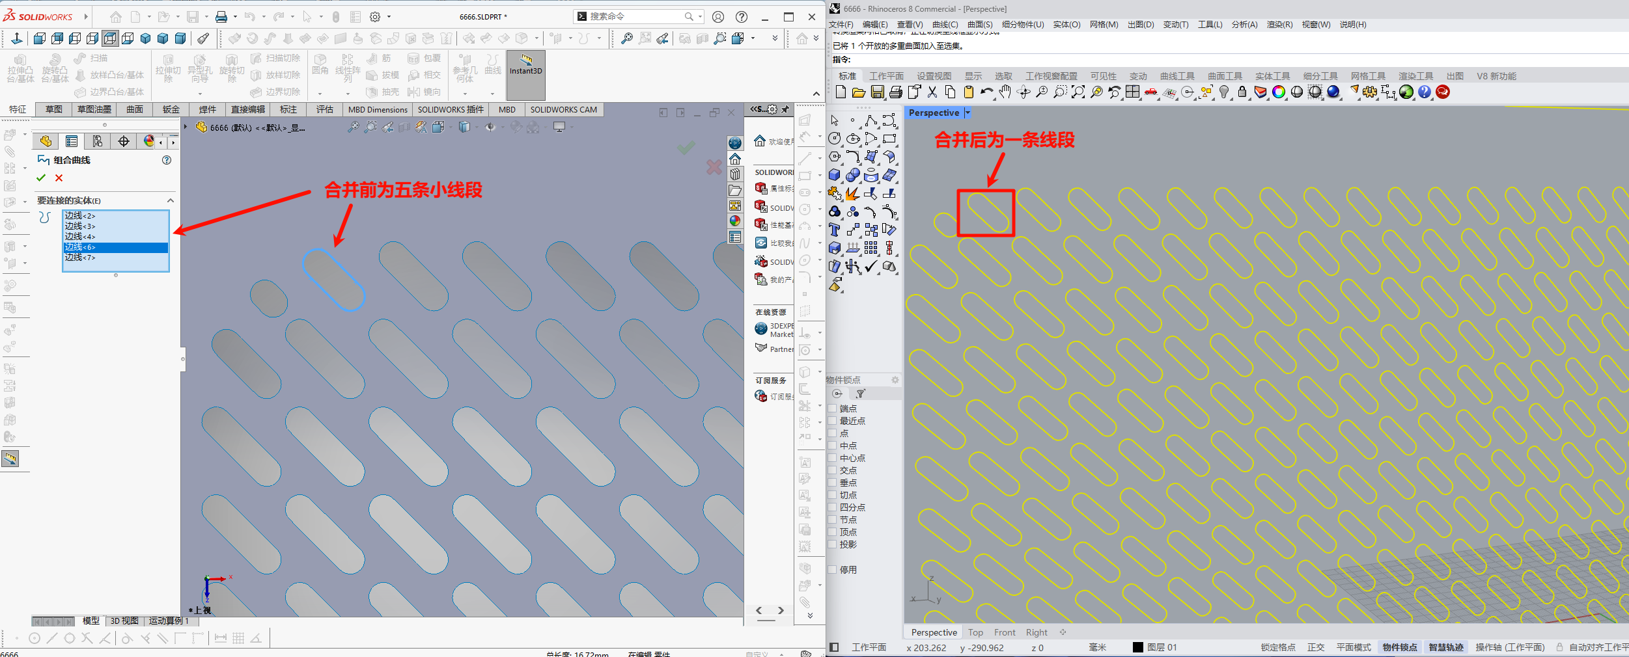Cancel the composite curve with red X
The width and height of the screenshot is (1629, 657).
(59, 178)
